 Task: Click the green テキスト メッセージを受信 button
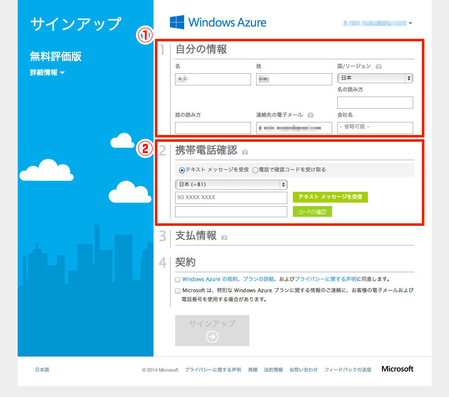tap(330, 197)
